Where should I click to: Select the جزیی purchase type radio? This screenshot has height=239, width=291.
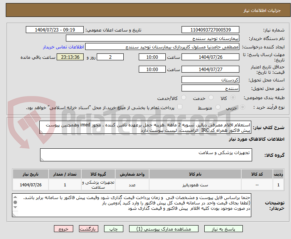pos(242,107)
